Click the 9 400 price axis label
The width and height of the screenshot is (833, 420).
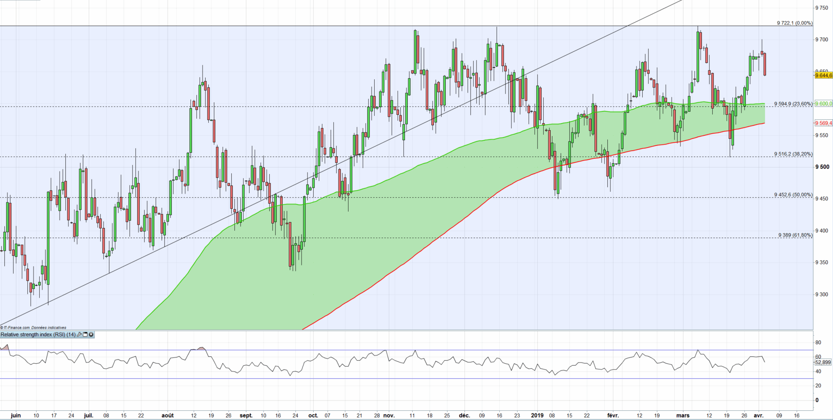[822, 230]
